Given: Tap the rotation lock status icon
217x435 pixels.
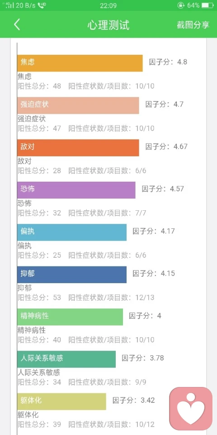Looking at the screenshot, I should coord(181,5).
